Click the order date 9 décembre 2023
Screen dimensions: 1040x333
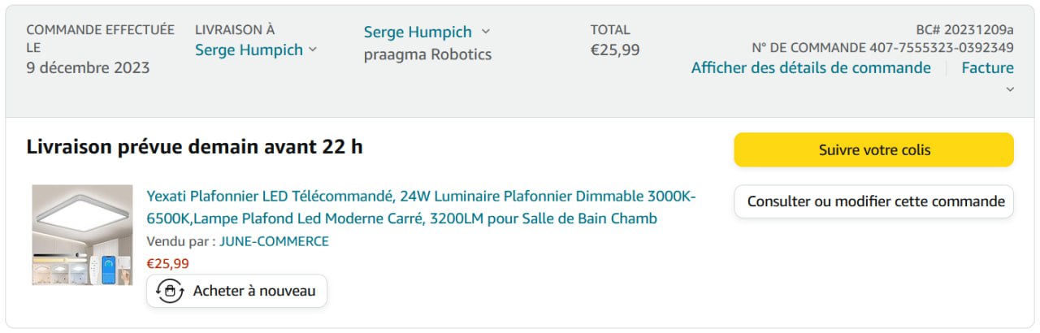(x=88, y=67)
